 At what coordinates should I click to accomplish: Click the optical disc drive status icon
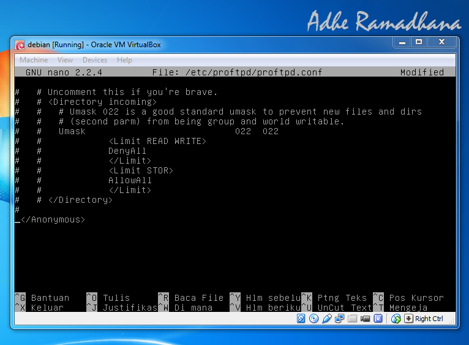tap(313, 319)
